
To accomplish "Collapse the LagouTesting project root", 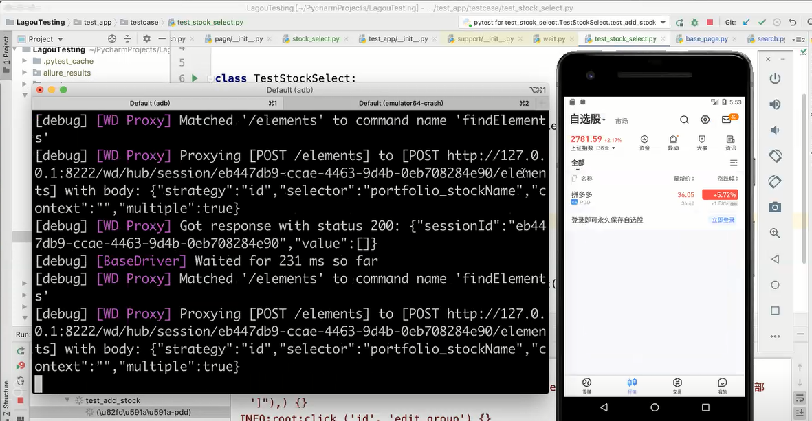I will (16, 49).
